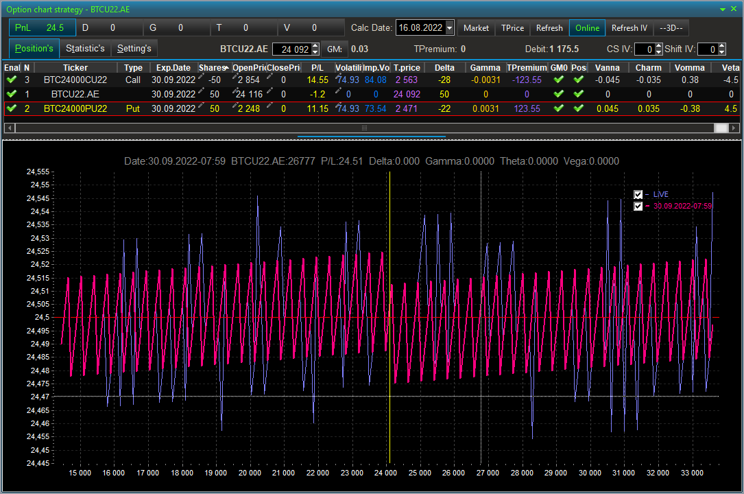Click the CS IV input field
This screenshot has width=744, height=494.
coord(645,49)
